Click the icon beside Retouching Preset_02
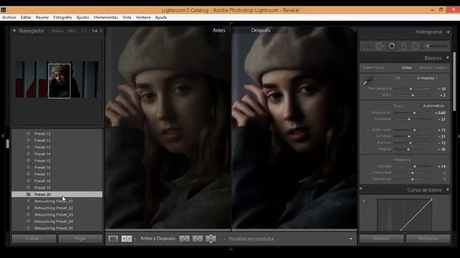Viewport: 460px width, 258px height. (x=29, y=208)
